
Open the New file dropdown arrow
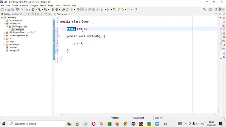(x=6, y=10)
